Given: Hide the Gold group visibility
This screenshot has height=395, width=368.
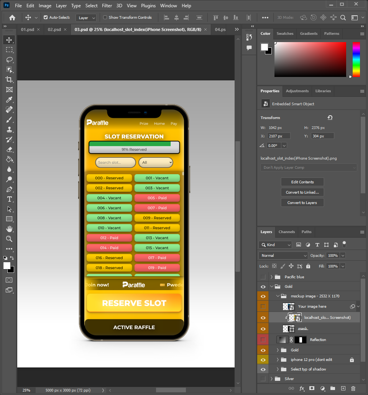Looking at the screenshot, I should (263, 286).
